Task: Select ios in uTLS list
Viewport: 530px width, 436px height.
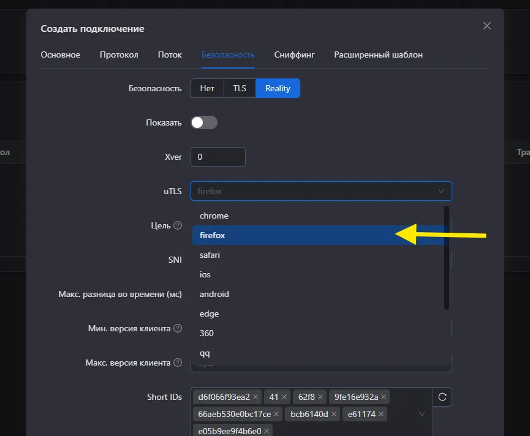Action: [x=318, y=274]
